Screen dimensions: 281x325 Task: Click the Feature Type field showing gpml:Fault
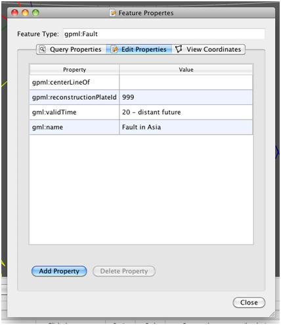point(164,34)
